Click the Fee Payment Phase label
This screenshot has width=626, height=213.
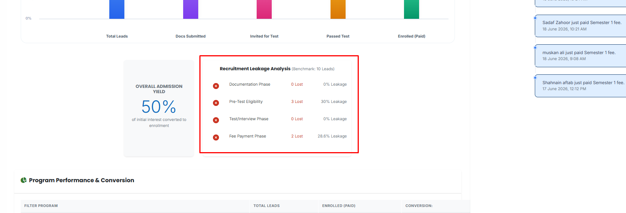click(x=248, y=136)
